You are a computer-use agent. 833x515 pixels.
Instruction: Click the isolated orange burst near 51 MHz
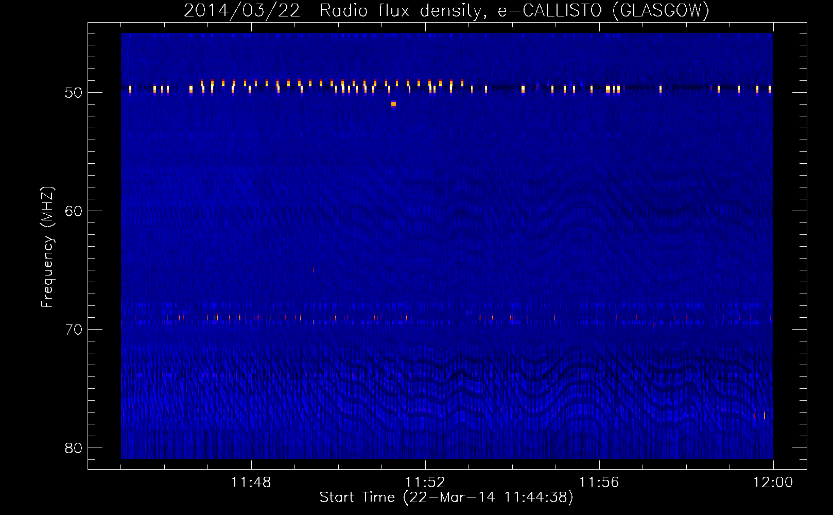click(393, 104)
